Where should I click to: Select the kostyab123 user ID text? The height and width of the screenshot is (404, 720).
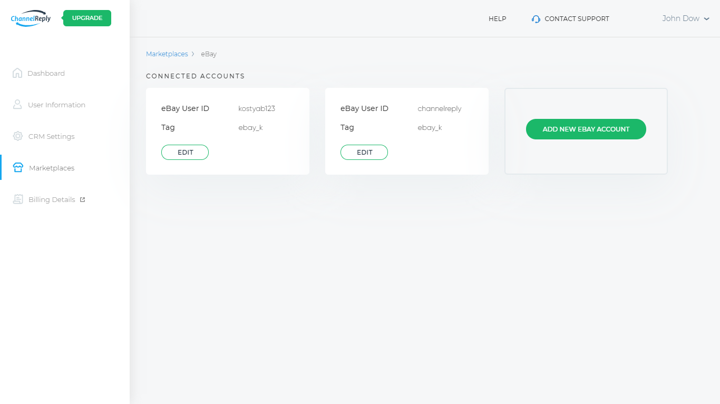pos(257,109)
